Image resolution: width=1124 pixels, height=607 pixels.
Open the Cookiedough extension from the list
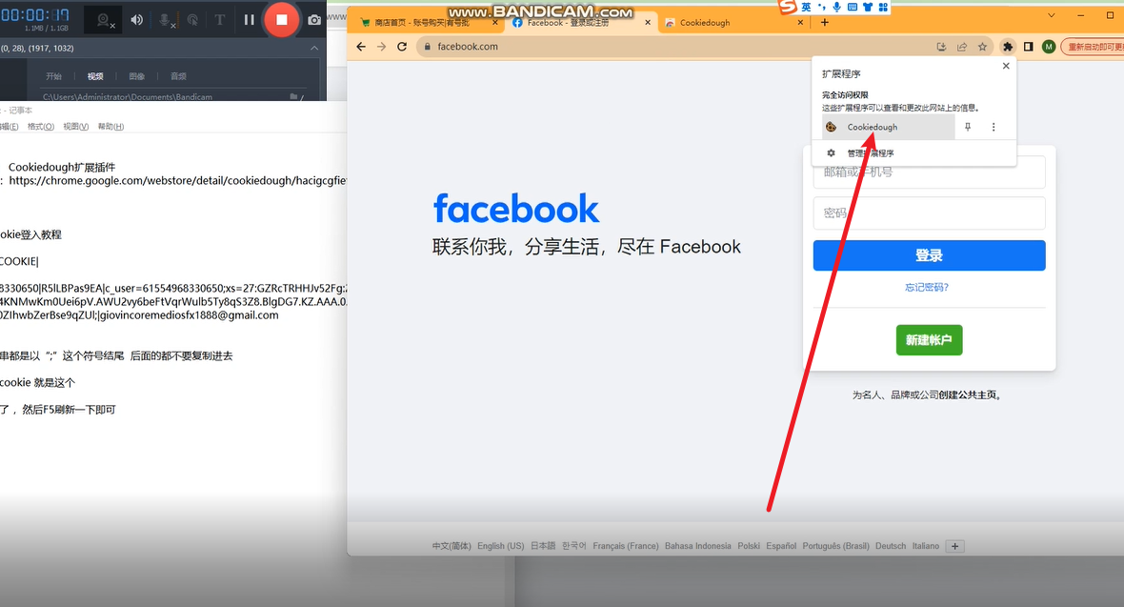click(888, 127)
